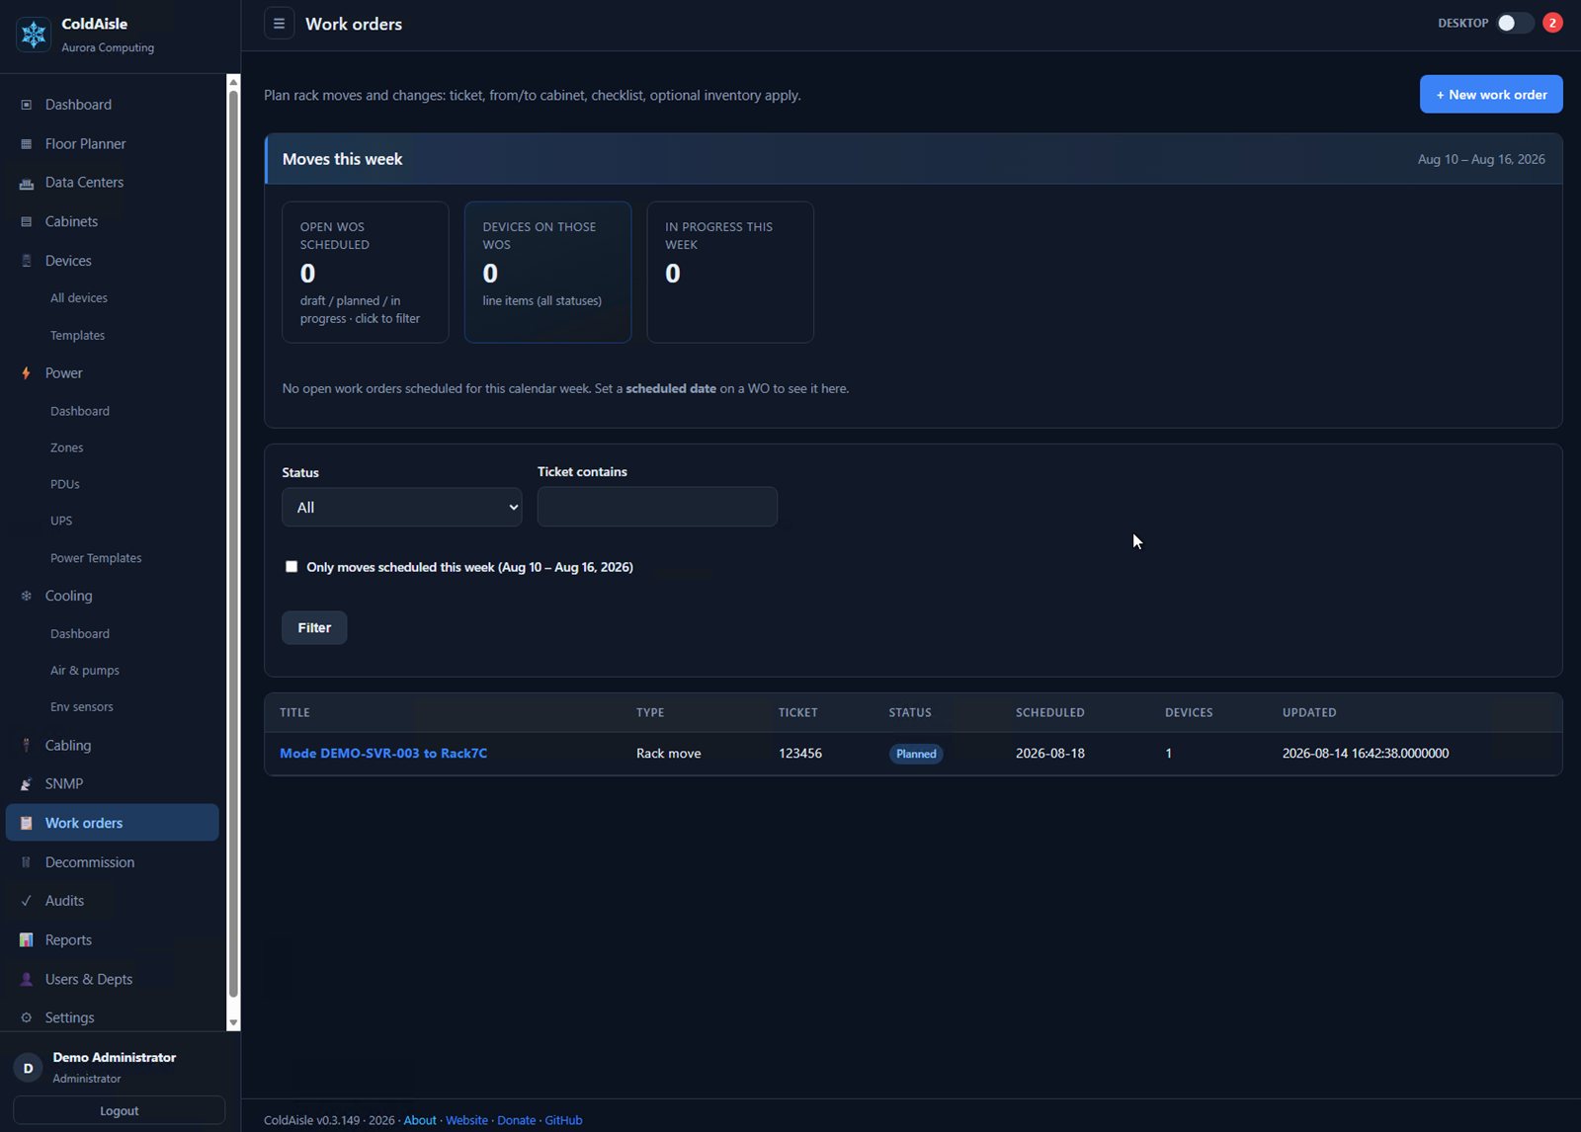The height and width of the screenshot is (1132, 1581).
Task: Click the Devices On Those WOs card
Action: (548, 273)
